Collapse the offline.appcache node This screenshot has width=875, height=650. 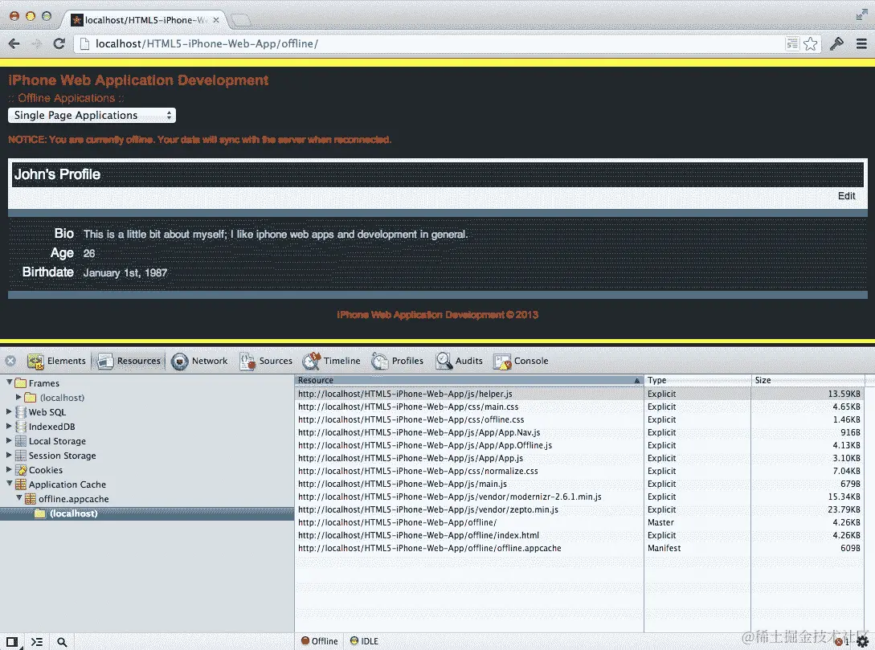pyautogui.click(x=19, y=498)
